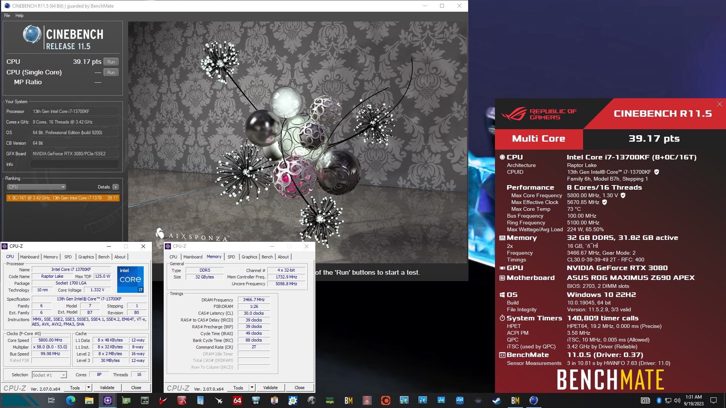726x408 pixels.
Task: Switch to CPU-Z via its purple taskbar icon
Action: pos(108,400)
